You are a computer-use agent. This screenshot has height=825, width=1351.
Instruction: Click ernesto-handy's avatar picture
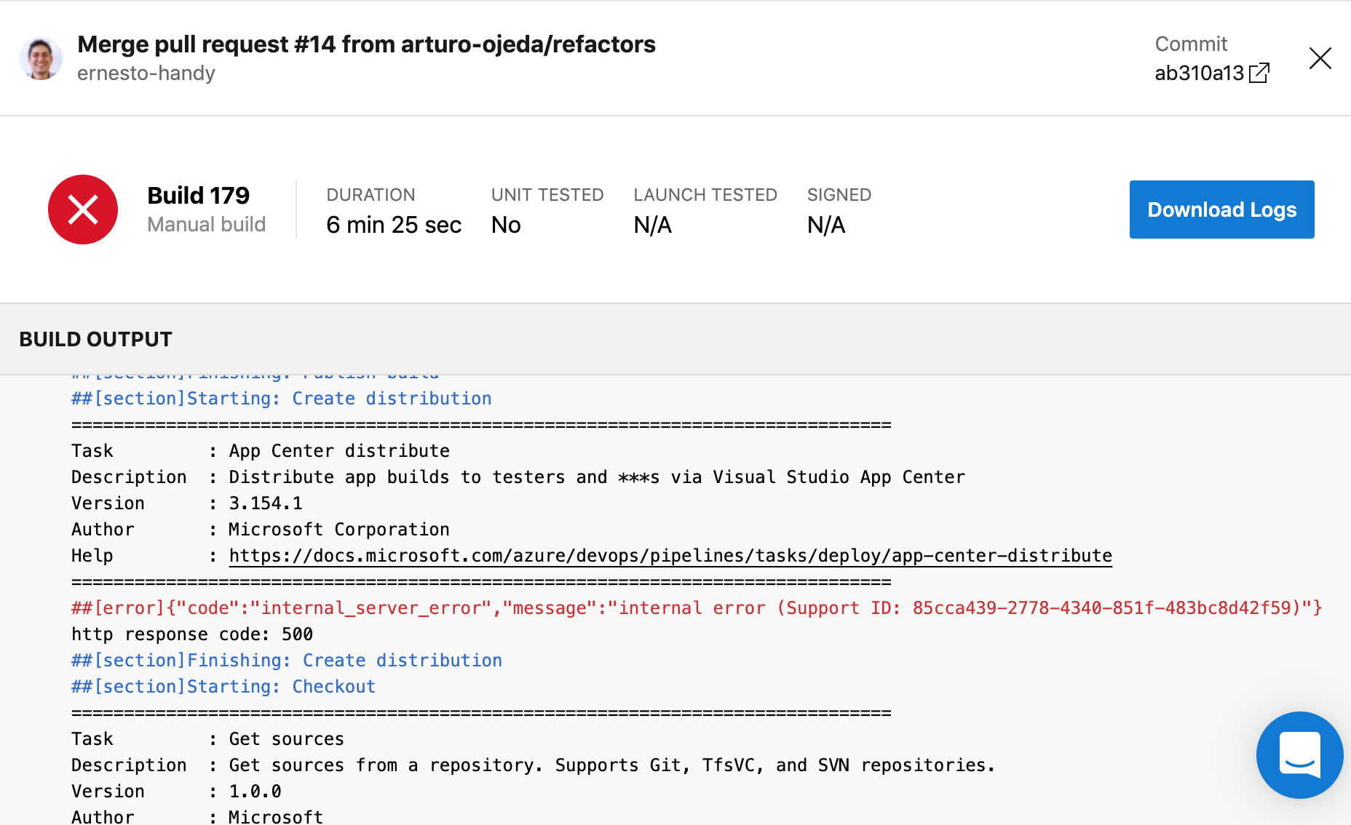pyautogui.click(x=41, y=58)
